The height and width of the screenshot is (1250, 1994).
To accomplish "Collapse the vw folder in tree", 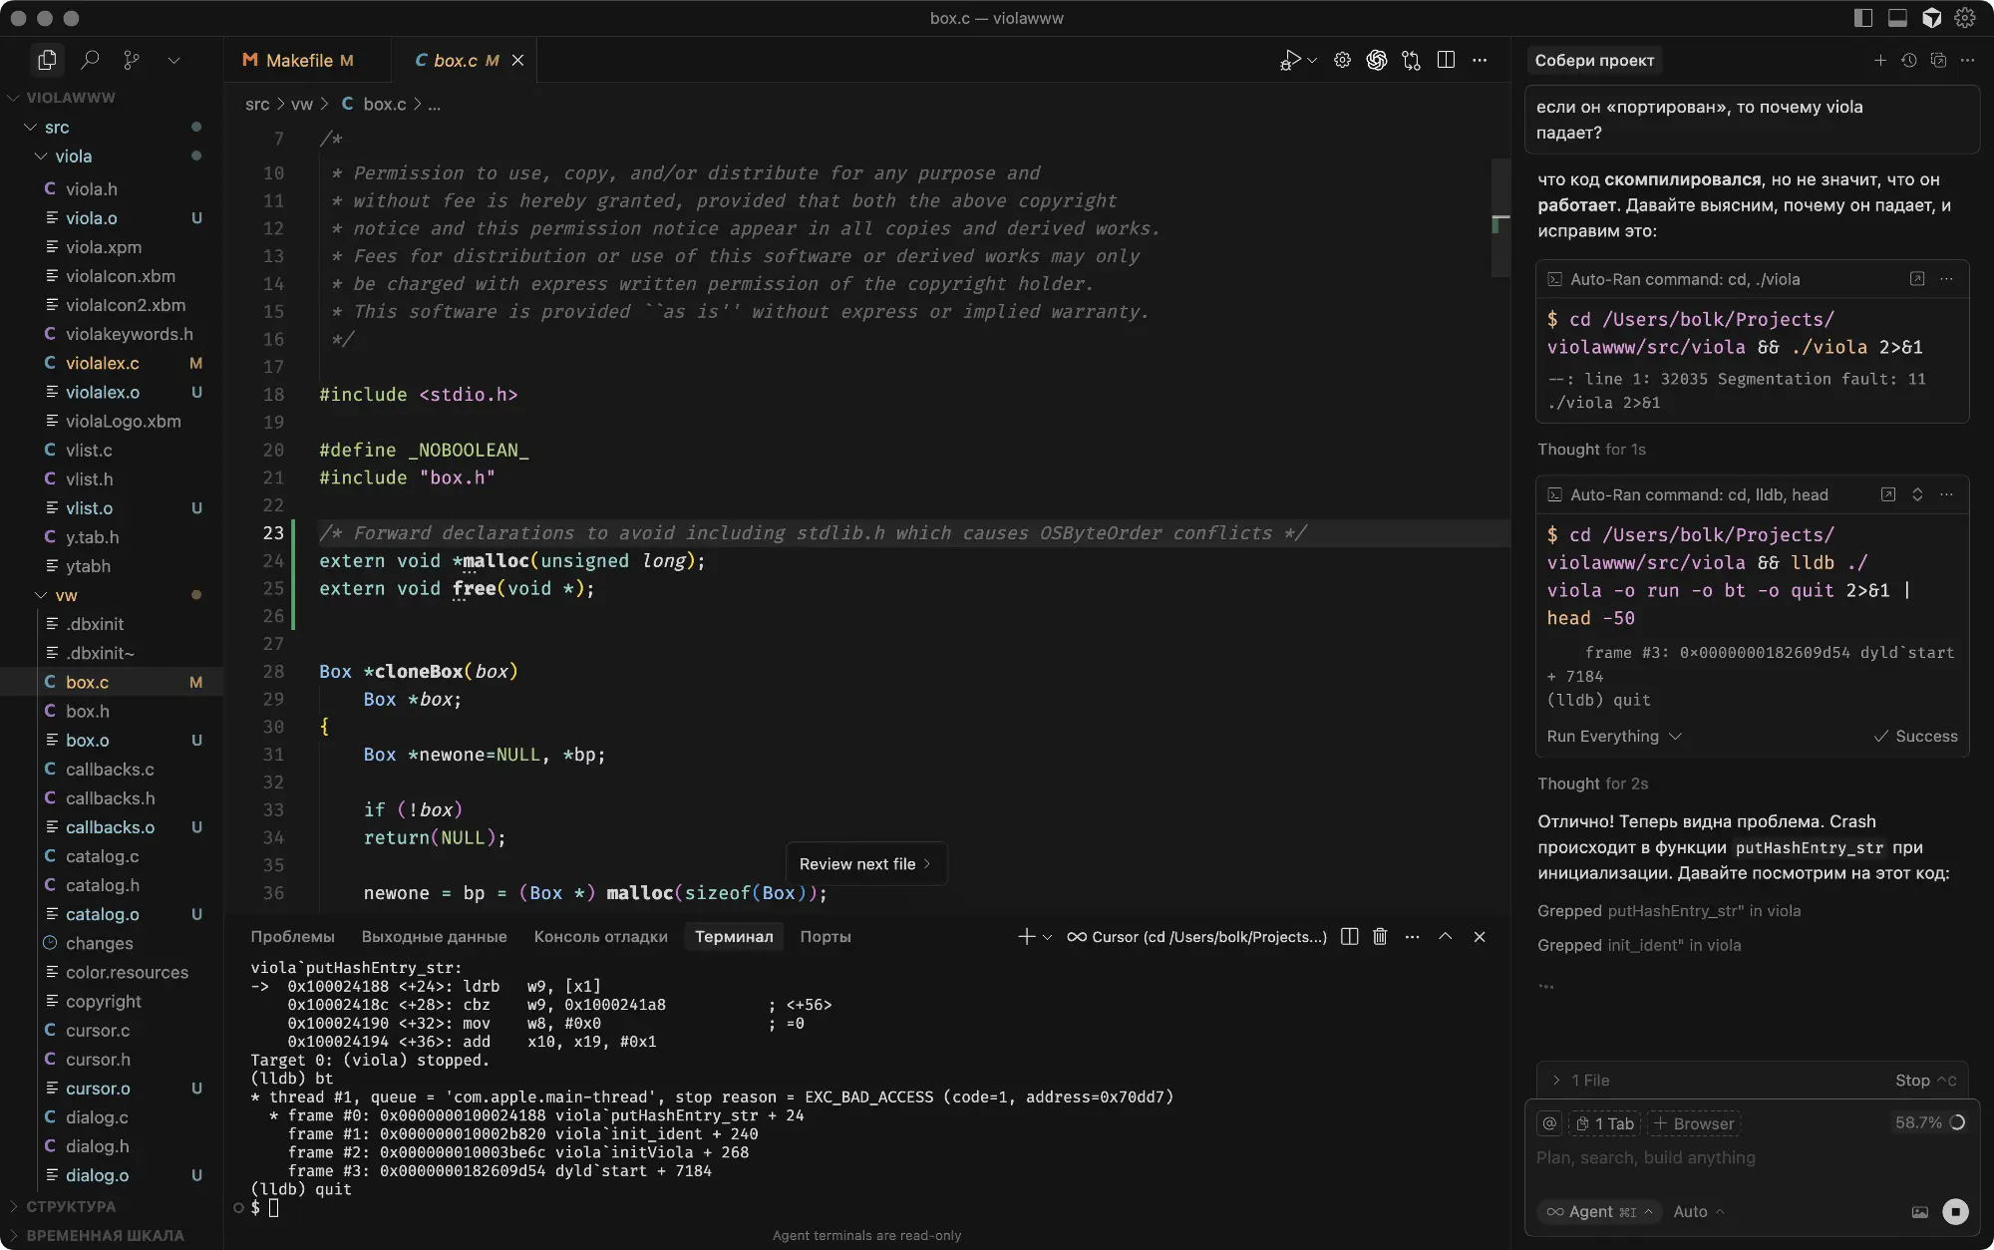I will [x=66, y=595].
